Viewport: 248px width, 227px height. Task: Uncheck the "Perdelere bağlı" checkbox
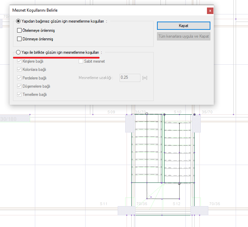(19, 78)
